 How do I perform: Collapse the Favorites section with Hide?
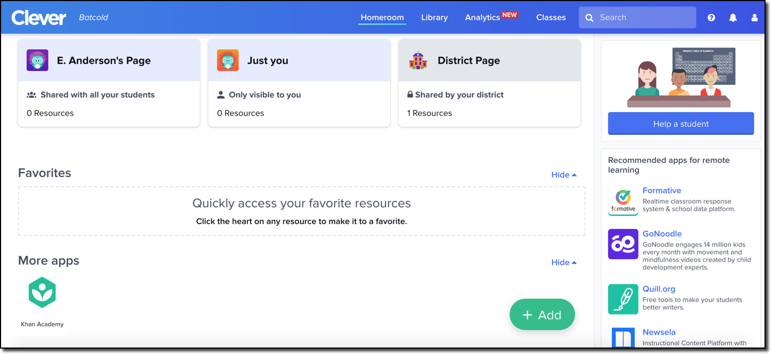click(564, 175)
